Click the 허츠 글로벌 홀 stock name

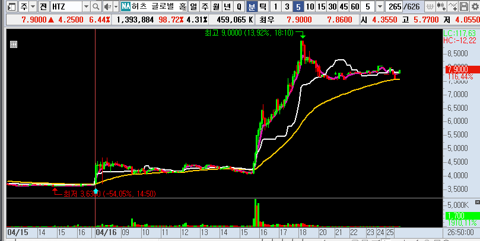pos(160,7)
